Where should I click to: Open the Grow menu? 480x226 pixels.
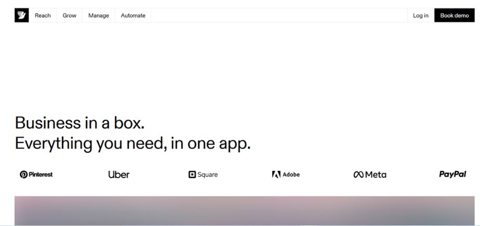(x=69, y=16)
